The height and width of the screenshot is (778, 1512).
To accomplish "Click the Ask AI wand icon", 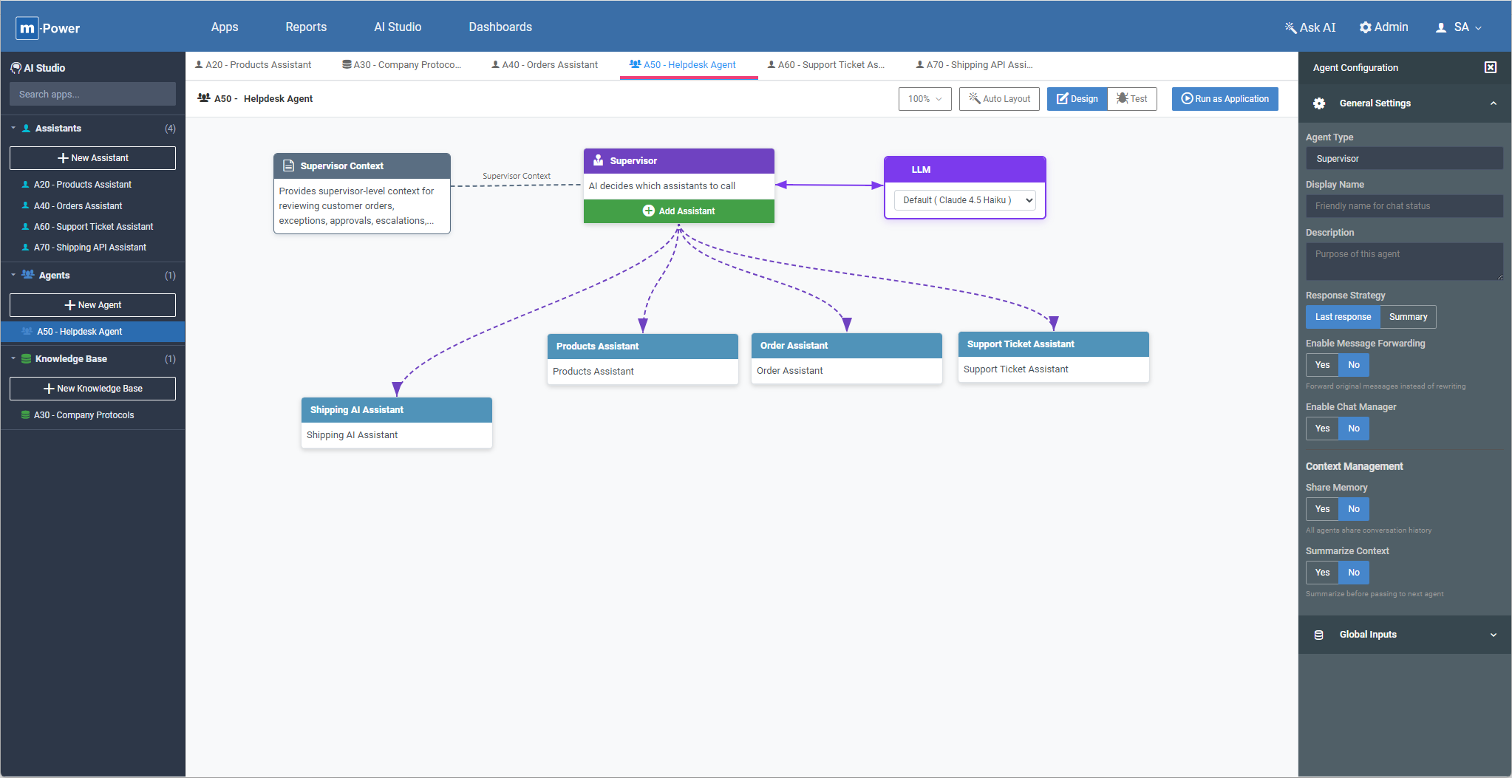I will coord(1290,27).
